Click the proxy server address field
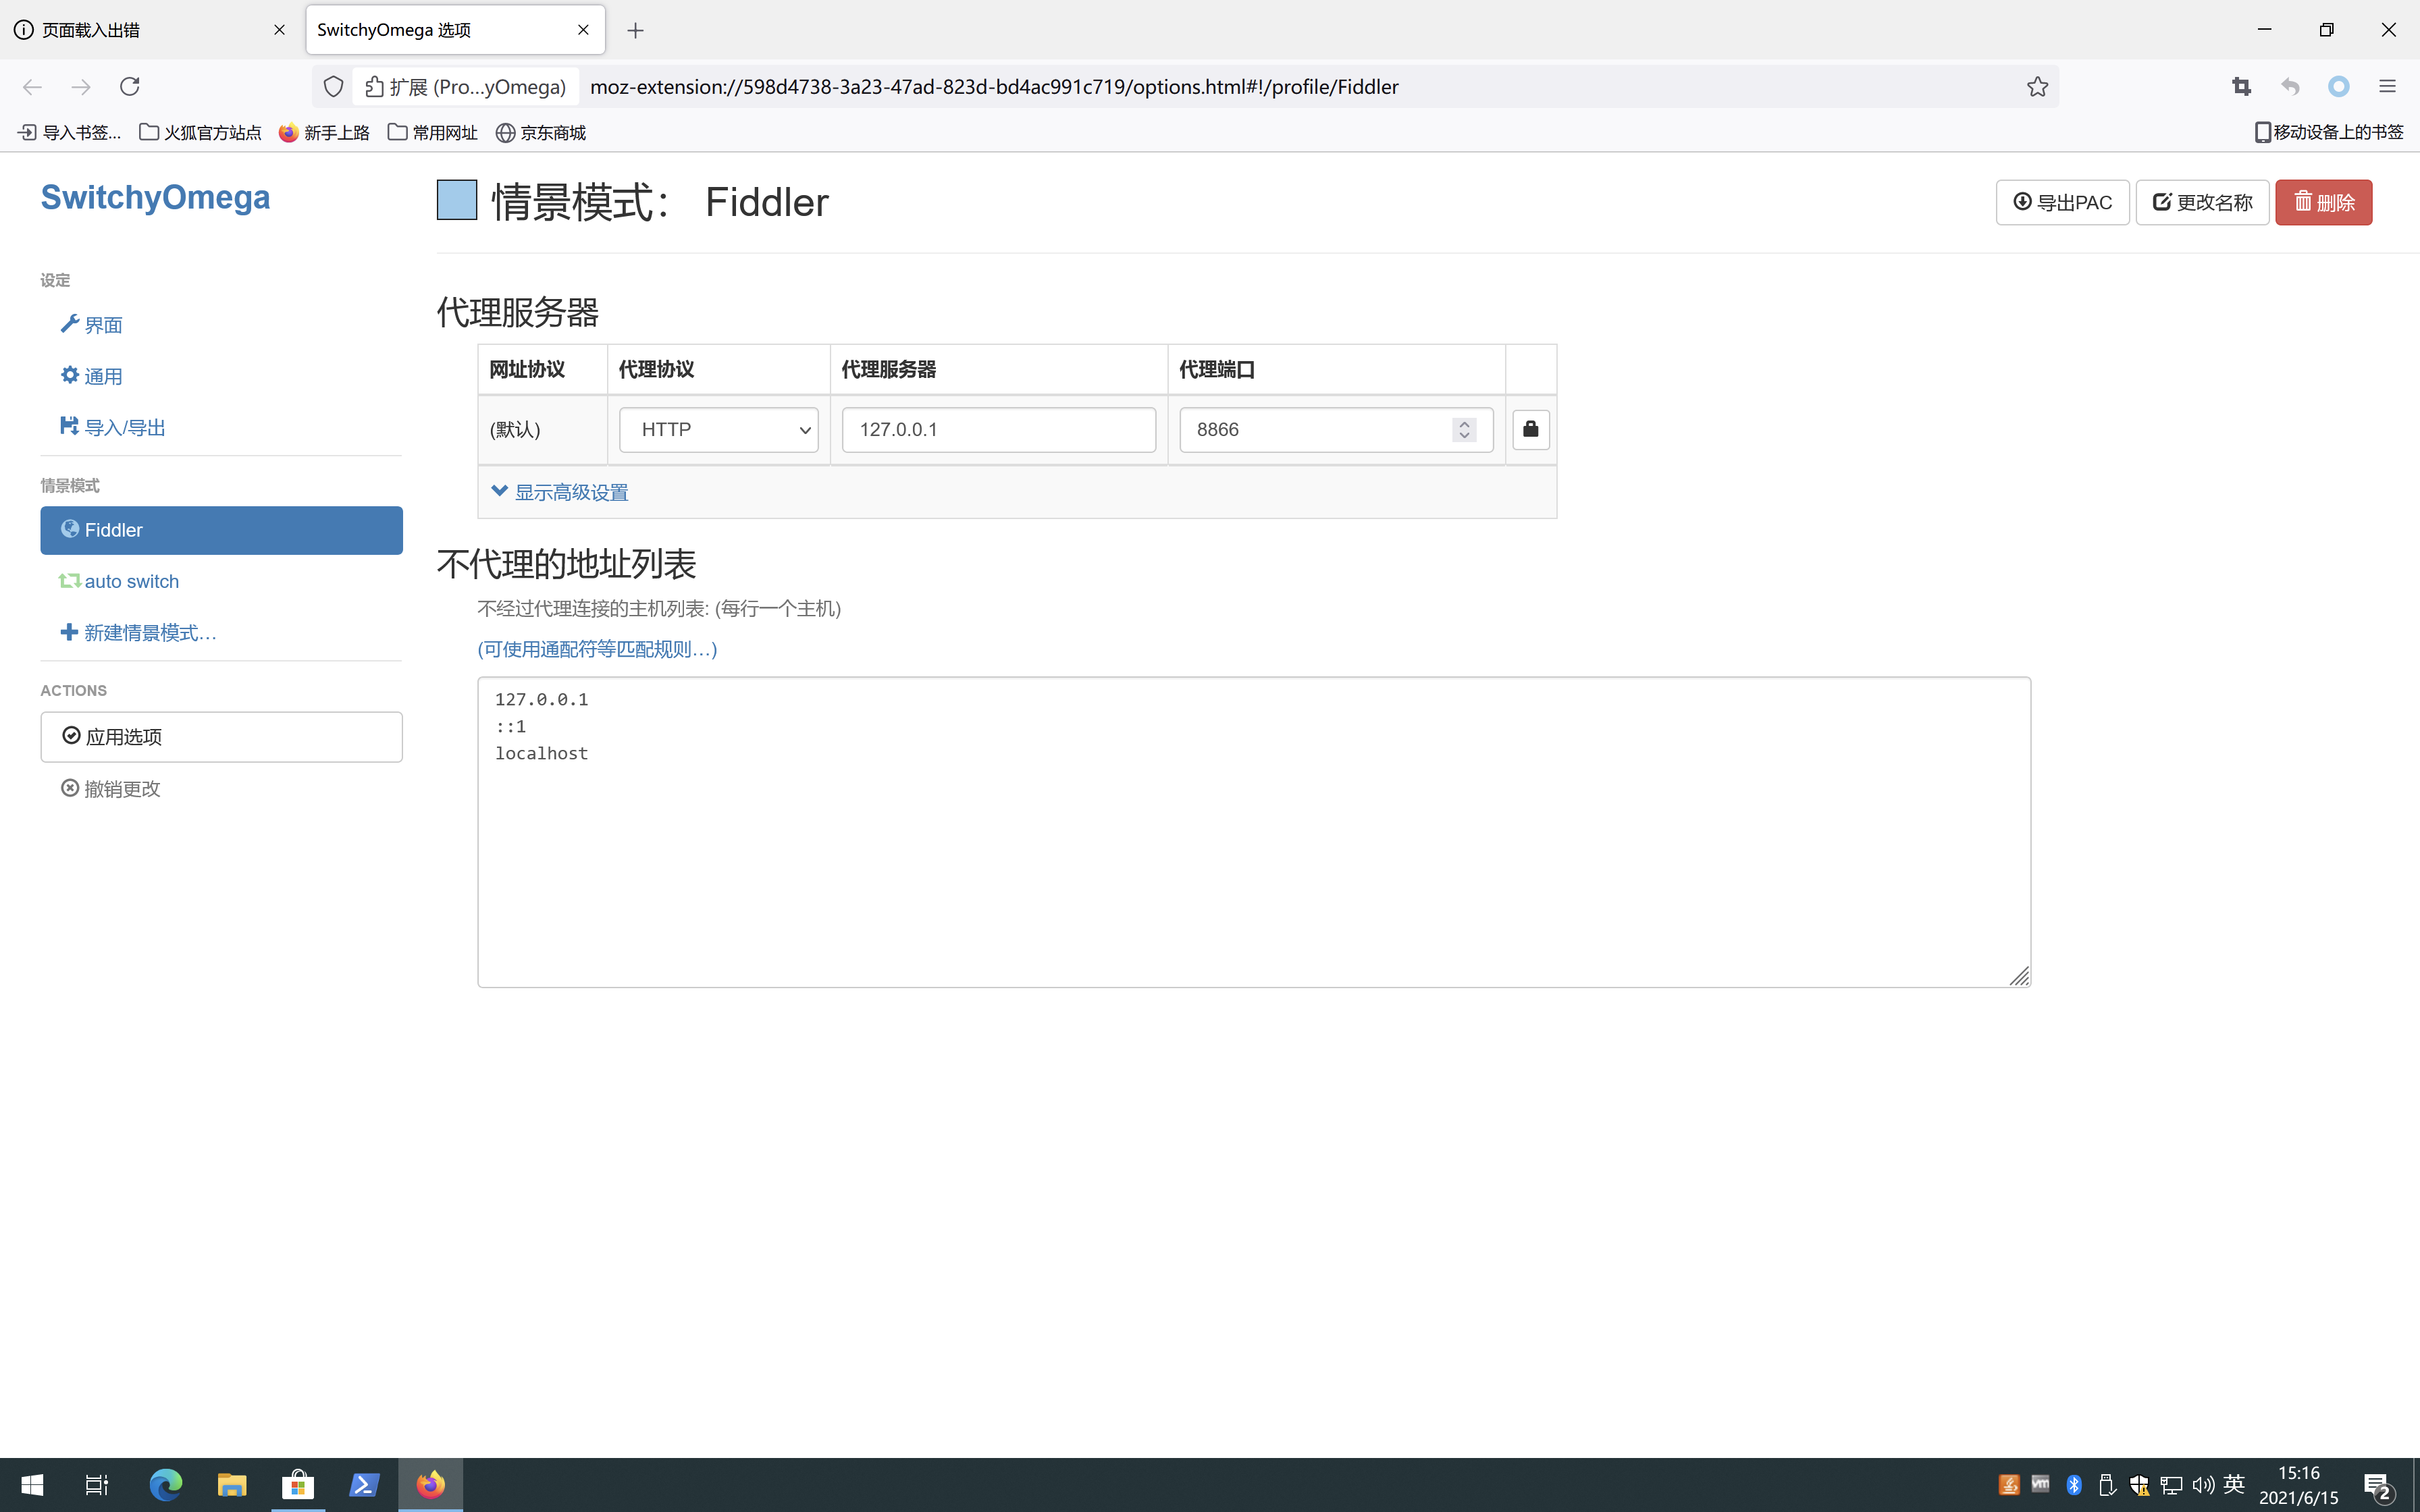 [x=998, y=429]
